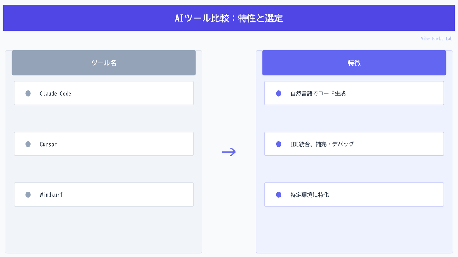Click the 自然言語でコード生成 card

[354, 93]
